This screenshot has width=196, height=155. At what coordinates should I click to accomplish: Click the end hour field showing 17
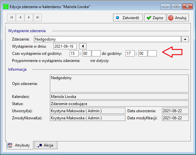pos(130,54)
